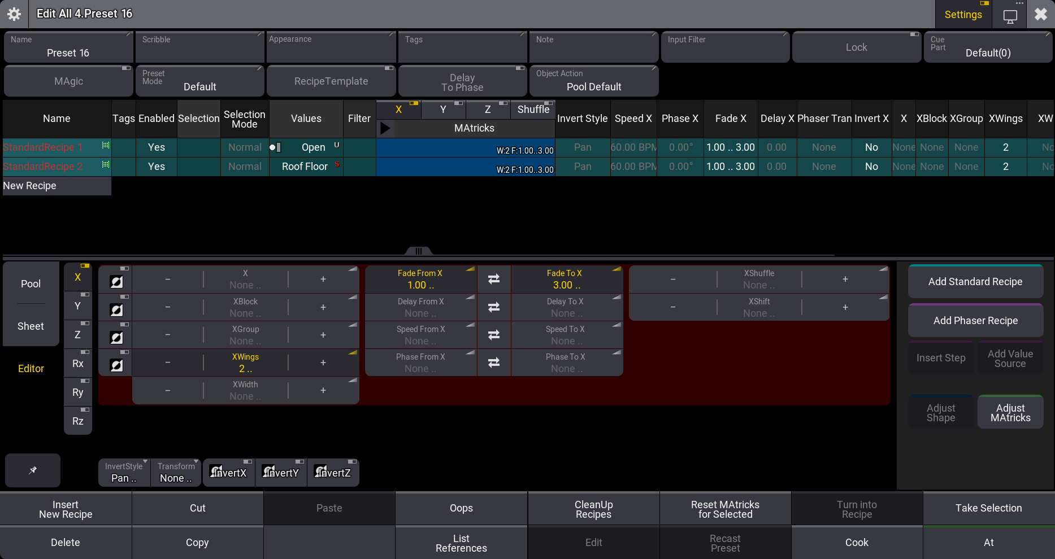Click Insert New Recipe button
The image size is (1055, 559).
pos(66,509)
